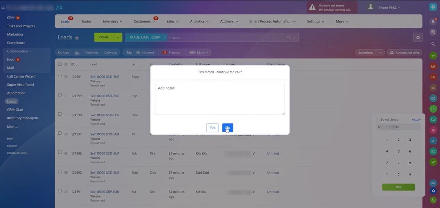The height and width of the screenshot is (208, 440).
Task: Click the sidebar search magnifier icon
Action: (433, 44)
